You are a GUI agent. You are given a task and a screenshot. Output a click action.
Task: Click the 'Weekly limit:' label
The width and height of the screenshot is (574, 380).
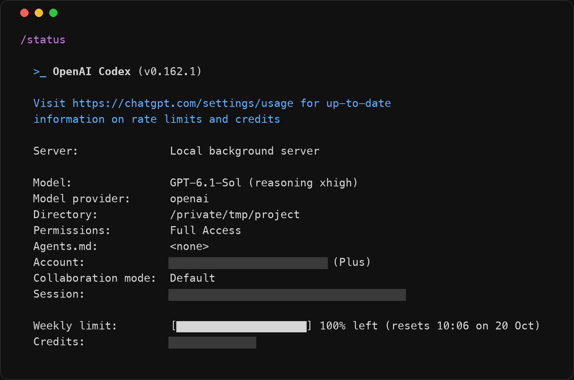click(75, 326)
